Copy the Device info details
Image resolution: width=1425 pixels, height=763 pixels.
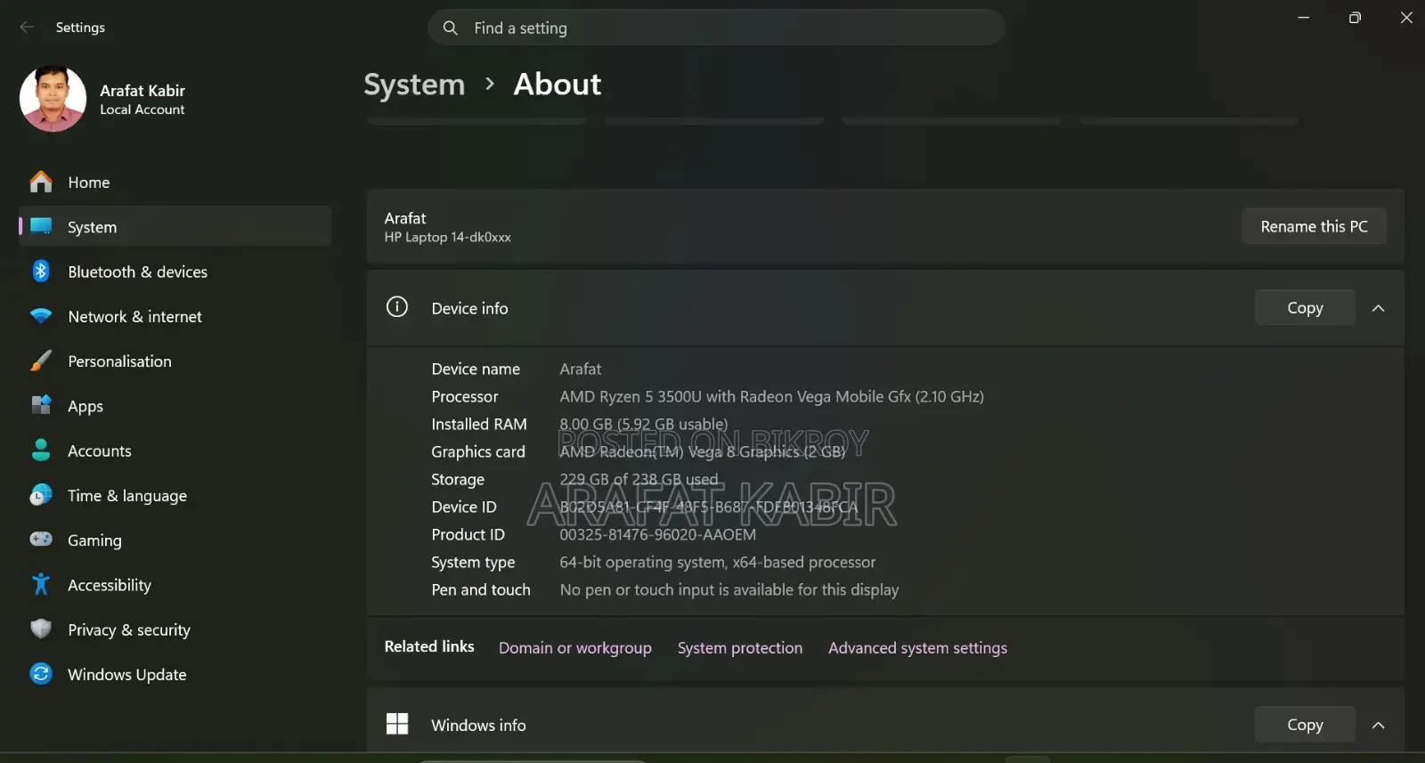pos(1305,307)
